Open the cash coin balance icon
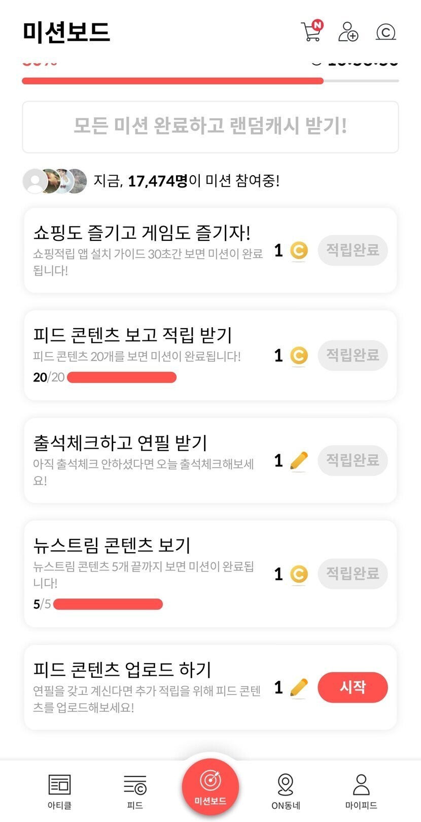 [385, 32]
